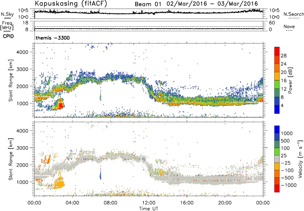Click the 'themis -3300' CPID text
The height and width of the screenshot is (211, 304).
[53, 38]
